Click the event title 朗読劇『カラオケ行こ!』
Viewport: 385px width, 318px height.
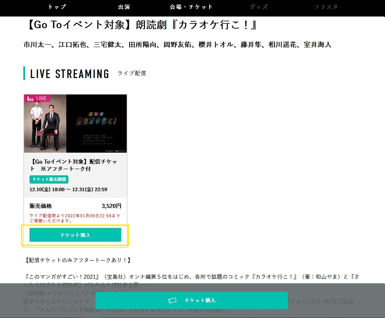coord(142,25)
